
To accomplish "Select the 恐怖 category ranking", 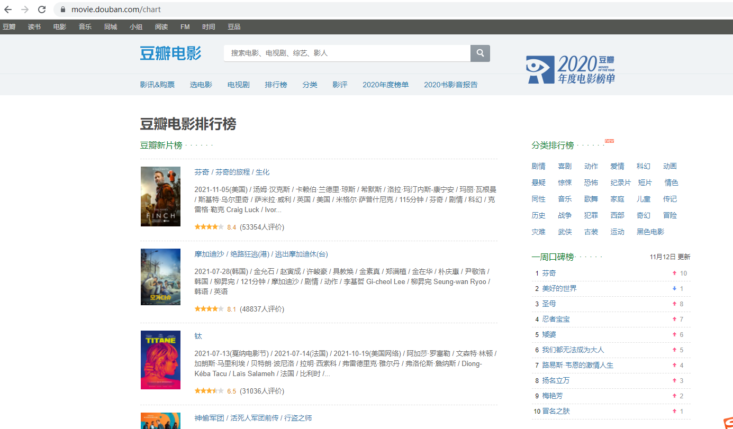I will click(x=591, y=182).
